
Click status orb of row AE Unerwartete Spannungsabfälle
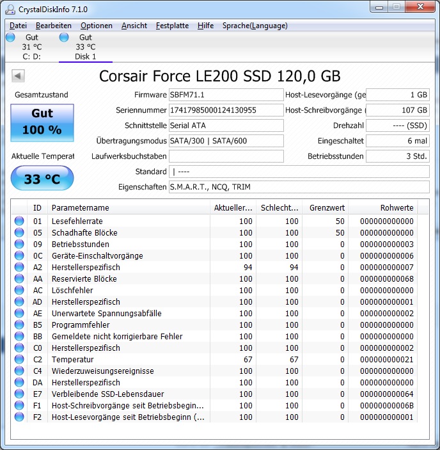(x=19, y=313)
